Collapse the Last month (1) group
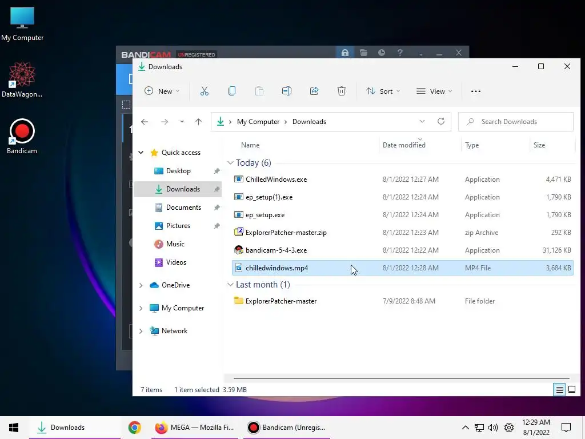The image size is (585, 439). (230, 285)
